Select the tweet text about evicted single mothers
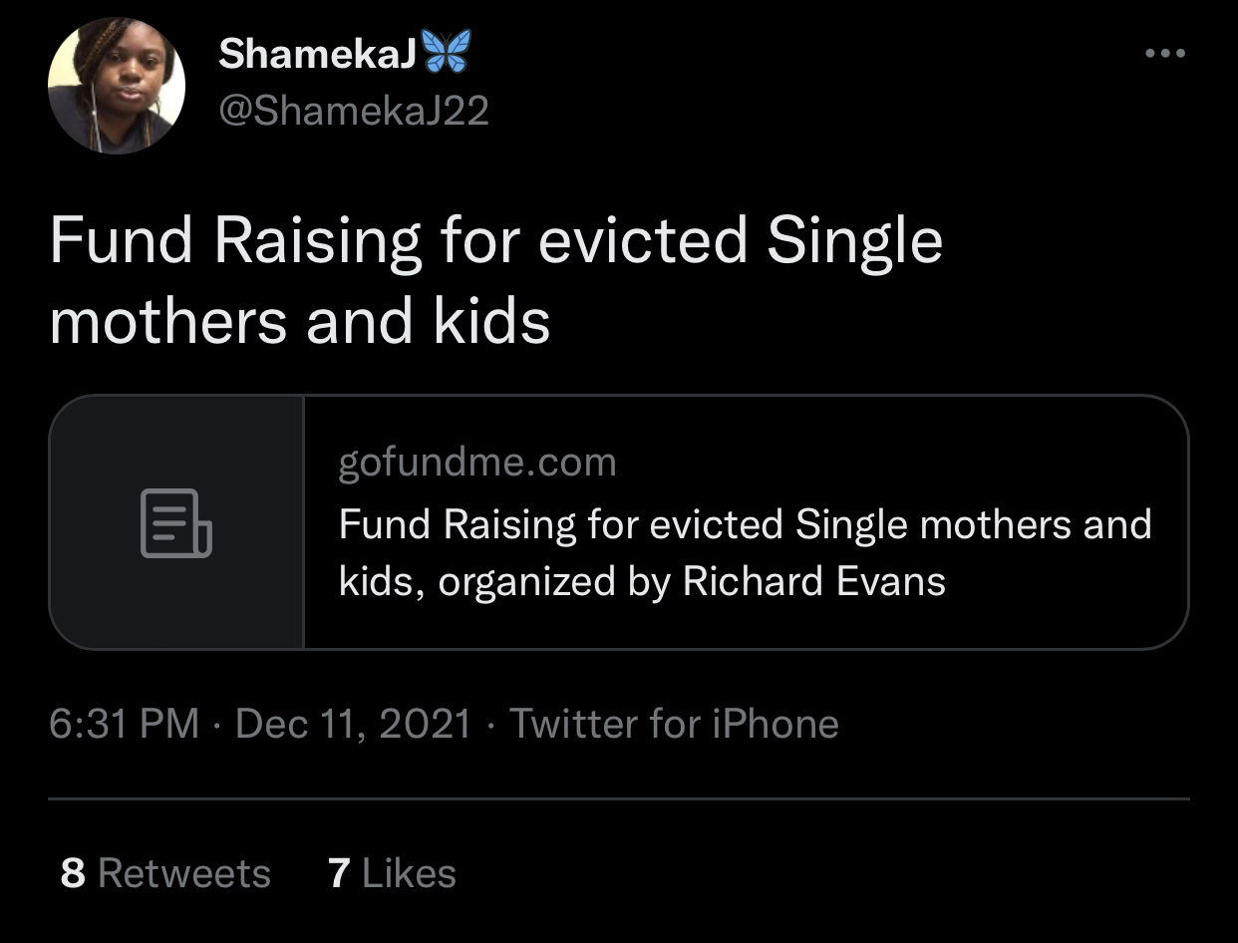This screenshot has height=943, width=1238. click(496, 281)
